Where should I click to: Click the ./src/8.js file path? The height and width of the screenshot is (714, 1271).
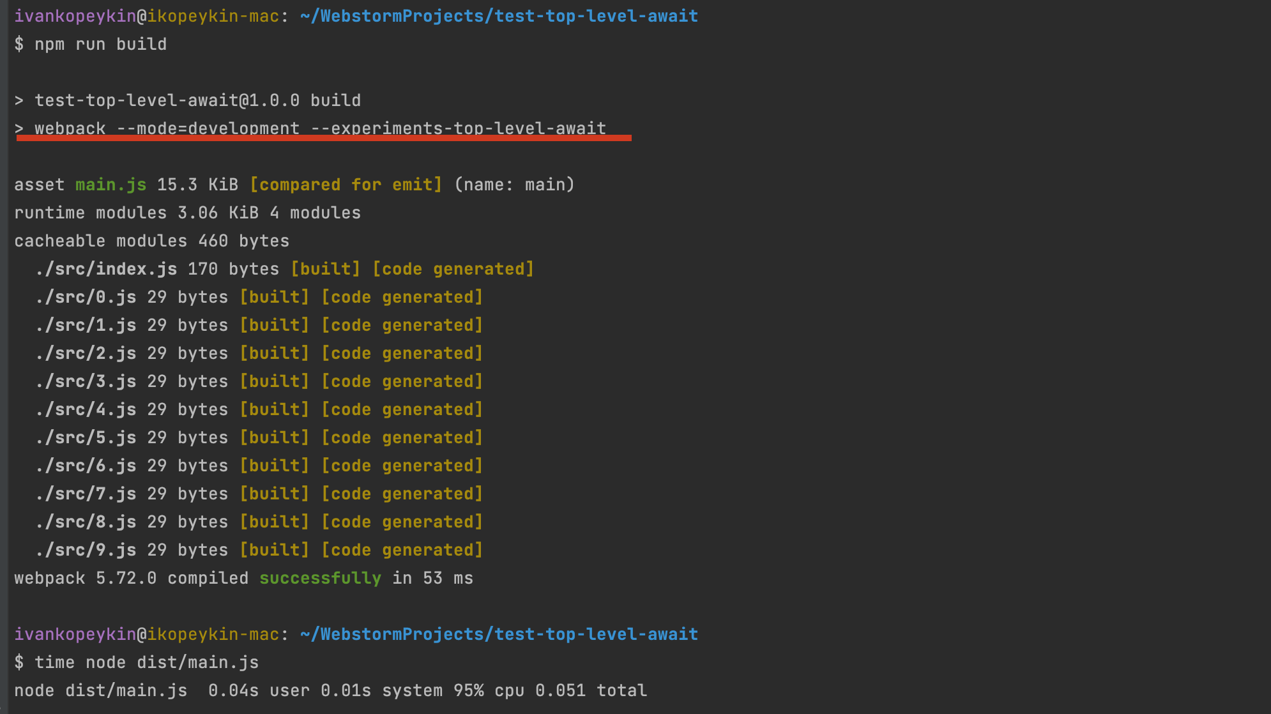pos(86,522)
